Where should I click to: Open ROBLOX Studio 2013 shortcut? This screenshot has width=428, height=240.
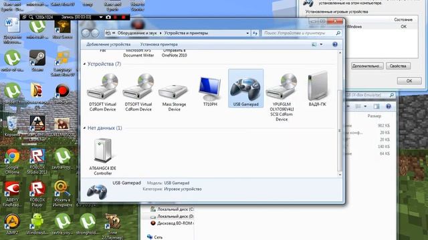click(37, 161)
